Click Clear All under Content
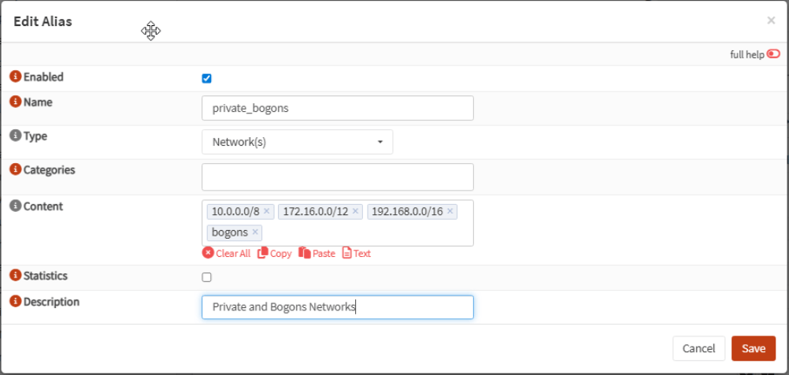Screen dimensions: 789x375 [x=226, y=254]
